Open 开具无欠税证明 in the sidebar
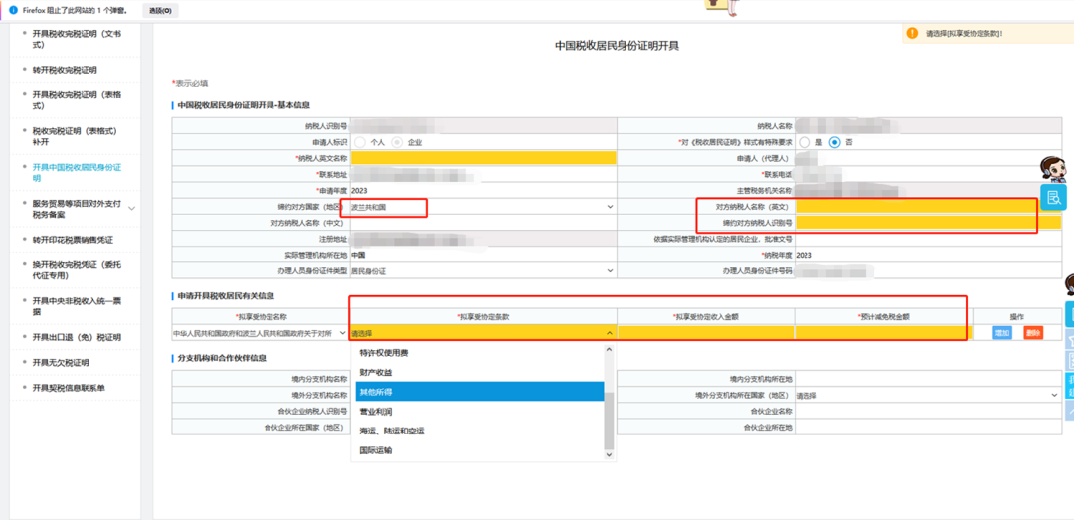 pyautogui.click(x=61, y=363)
